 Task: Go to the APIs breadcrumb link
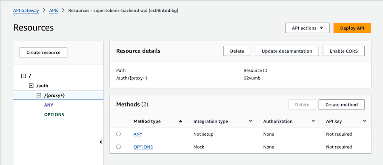pos(54,11)
